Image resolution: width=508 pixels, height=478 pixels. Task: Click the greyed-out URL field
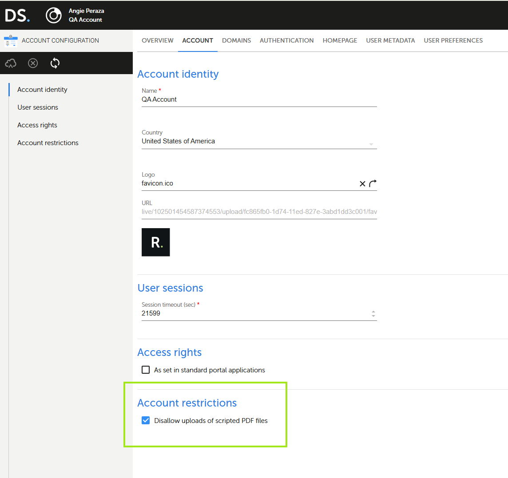click(259, 212)
